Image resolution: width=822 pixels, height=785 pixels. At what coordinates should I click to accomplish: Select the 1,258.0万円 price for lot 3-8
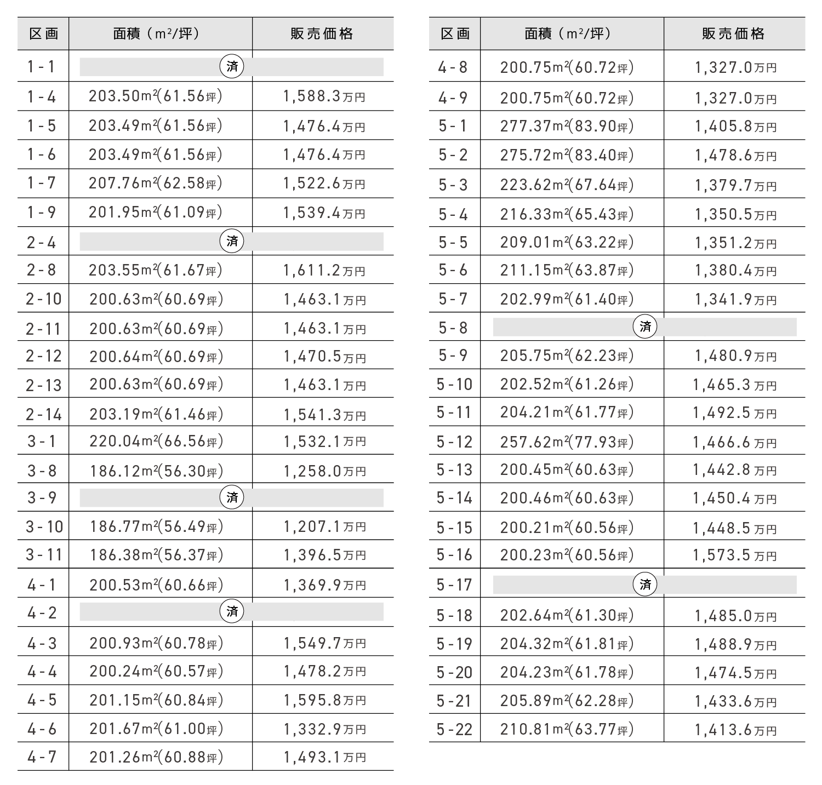(324, 471)
